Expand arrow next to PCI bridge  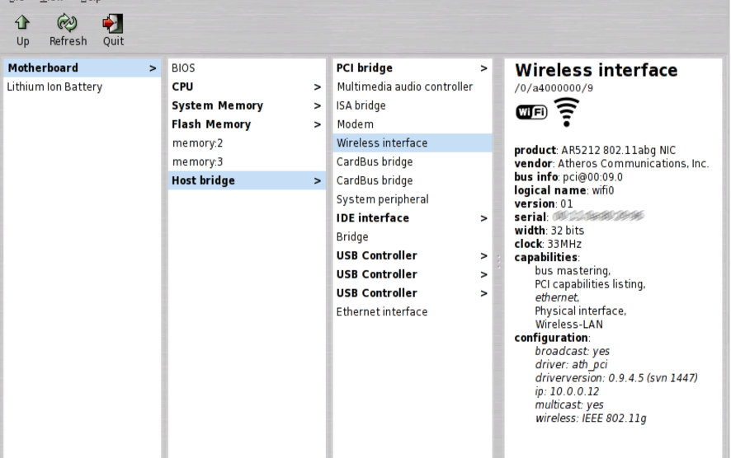(x=484, y=68)
